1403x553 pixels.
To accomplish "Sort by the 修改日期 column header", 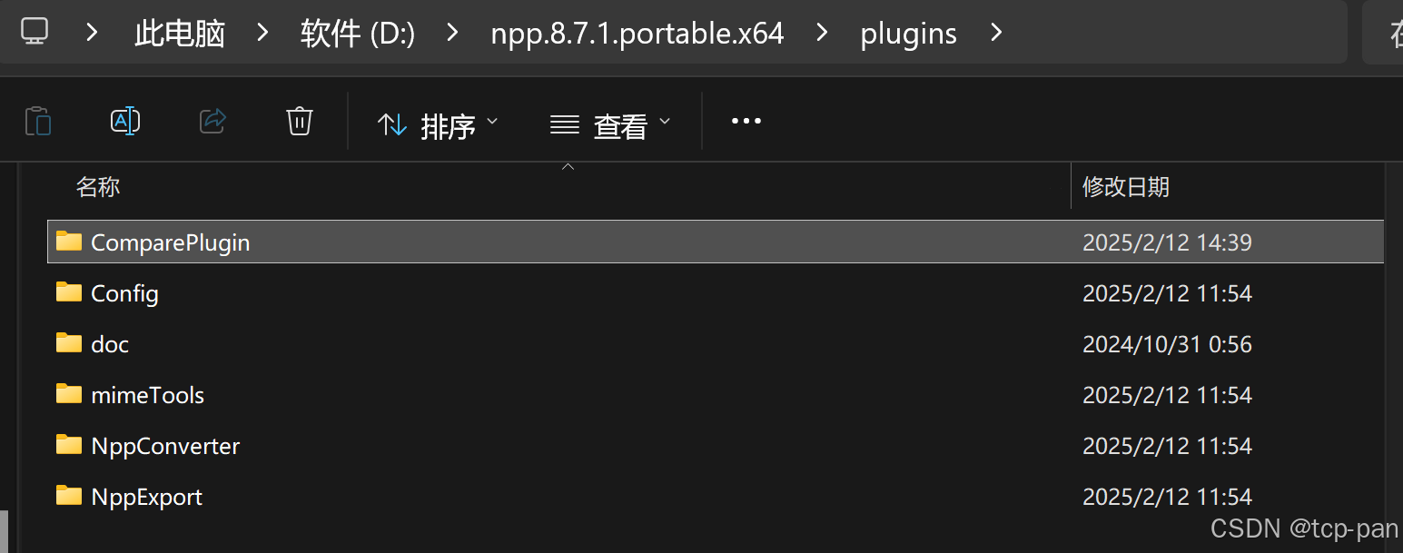I will [x=1126, y=187].
